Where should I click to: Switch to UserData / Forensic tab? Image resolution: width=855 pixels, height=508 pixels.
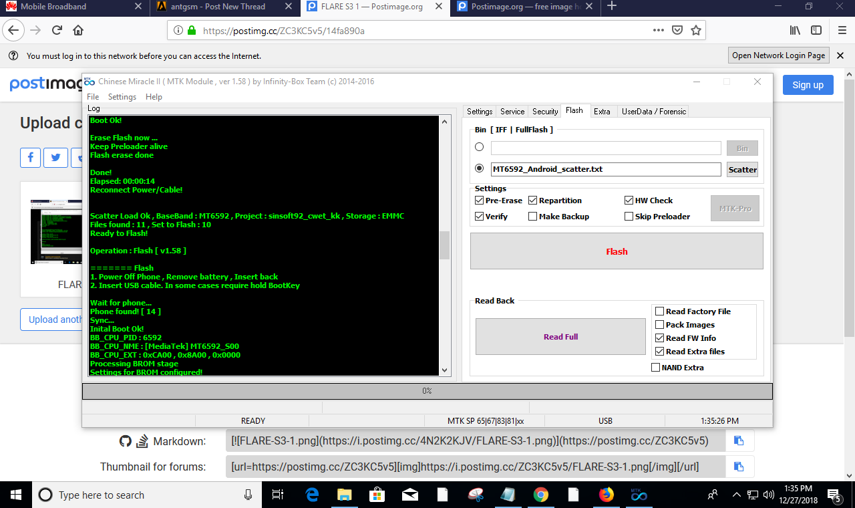tap(654, 112)
